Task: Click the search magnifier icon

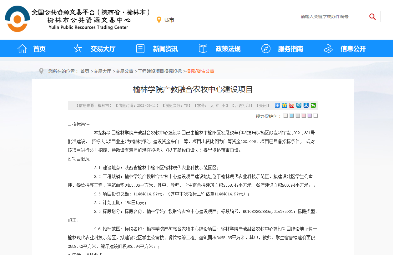Action: click(x=372, y=17)
